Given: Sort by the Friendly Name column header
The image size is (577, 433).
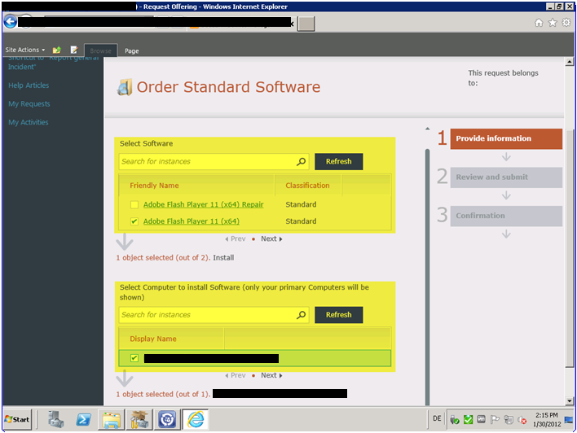Looking at the screenshot, I should (x=154, y=186).
